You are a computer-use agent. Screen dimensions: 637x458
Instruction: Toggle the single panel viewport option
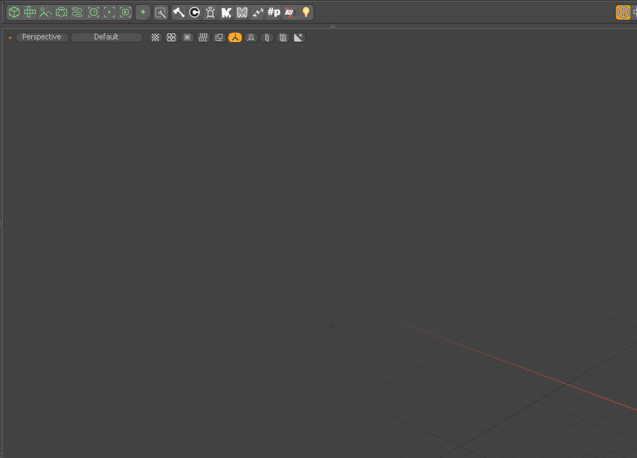pos(267,37)
